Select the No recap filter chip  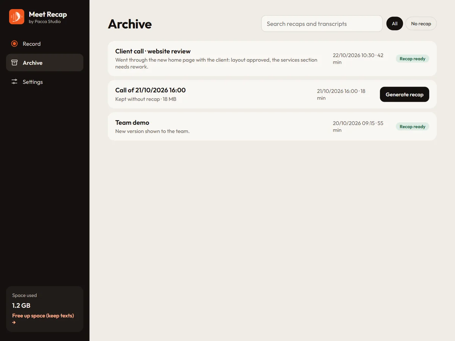coord(421,23)
